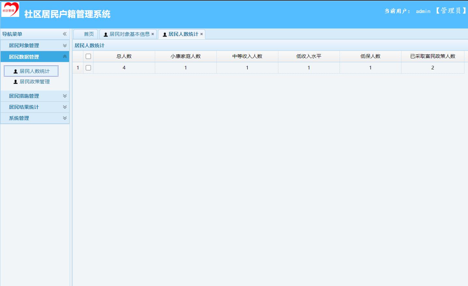Image resolution: width=468 pixels, height=286 pixels.
Task: Switch to the 首页 tab
Action: click(88, 34)
